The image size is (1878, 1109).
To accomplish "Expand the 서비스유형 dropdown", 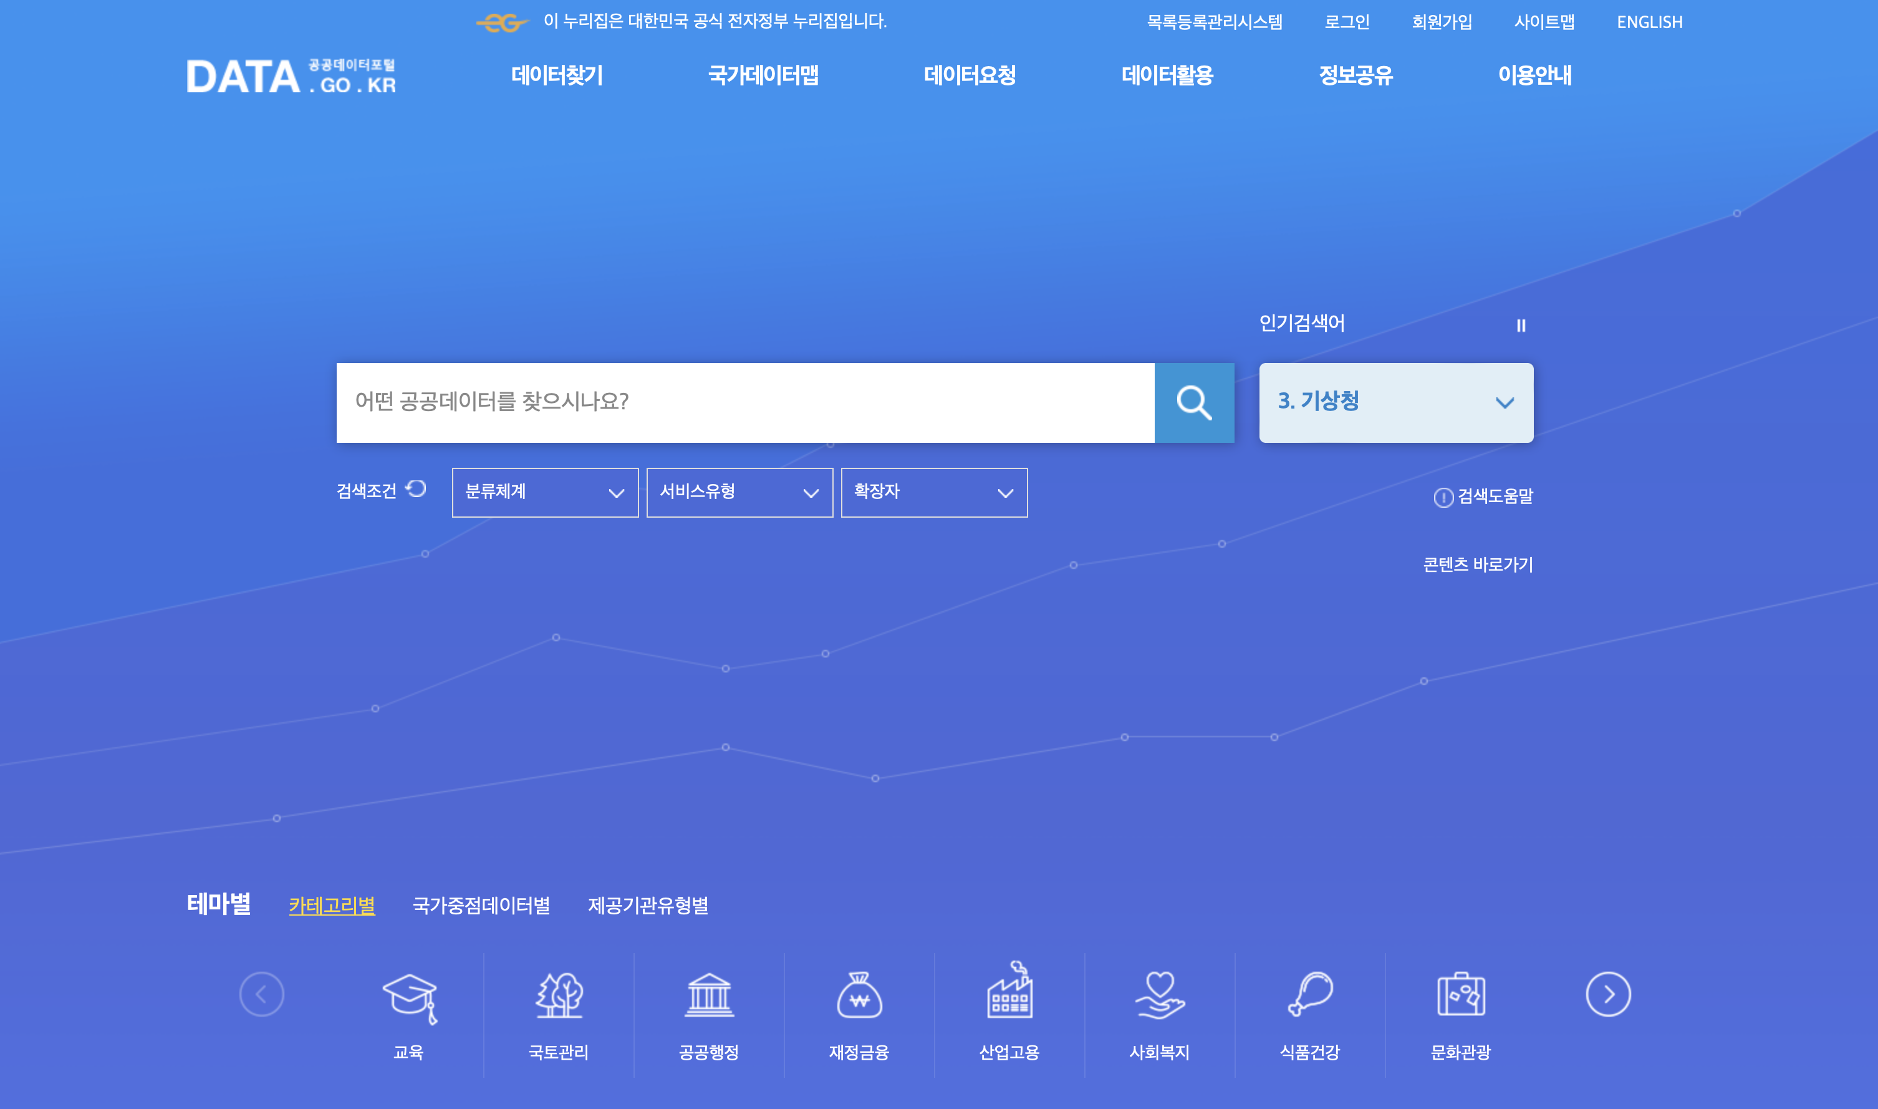I will 739,493.
